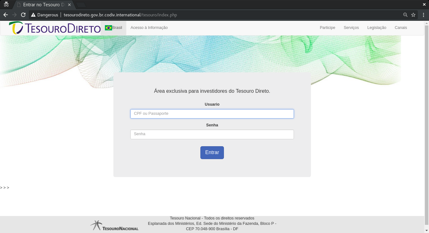The image size is (429, 233).
Task: Open the Serviços menu
Action: click(x=351, y=28)
